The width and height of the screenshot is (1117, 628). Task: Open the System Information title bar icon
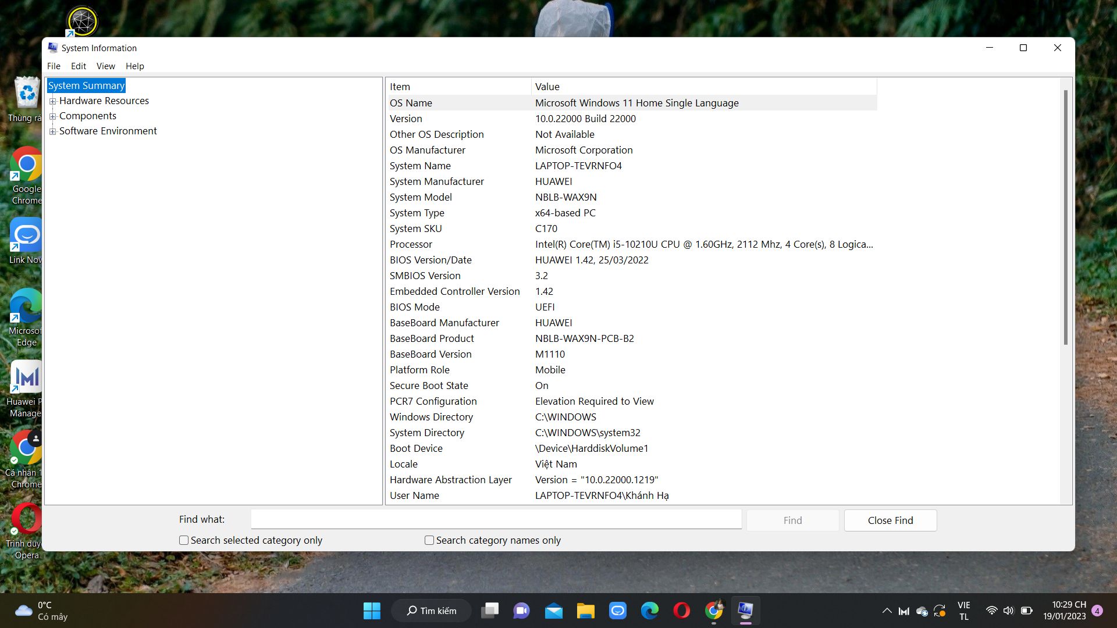pos(53,48)
